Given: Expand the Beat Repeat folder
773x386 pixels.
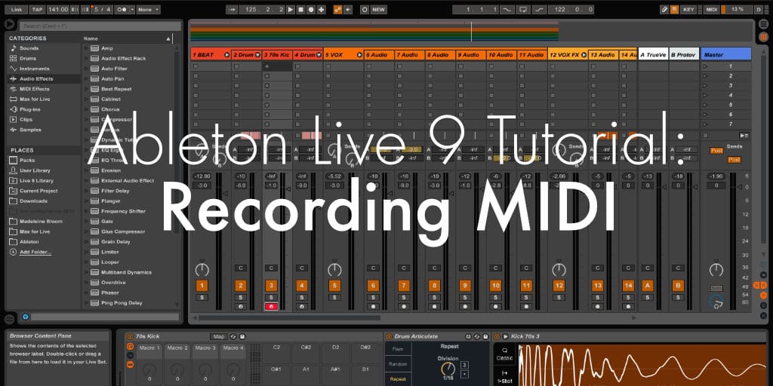Looking at the screenshot, I should [86, 89].
